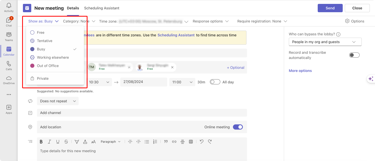Select Busy in Show as menu
This screenshot has height=161, width=375.
point(55,49)
